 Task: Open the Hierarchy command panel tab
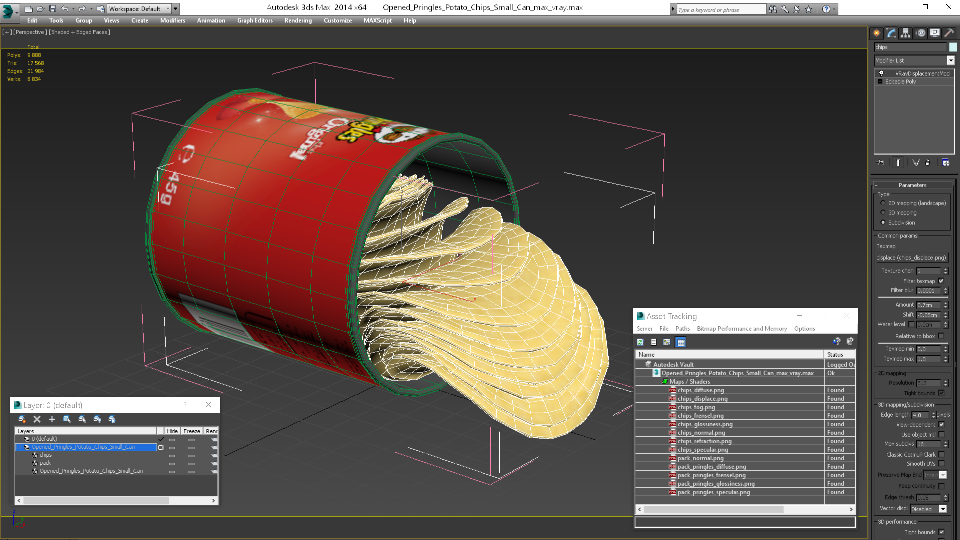click(906, 33)
